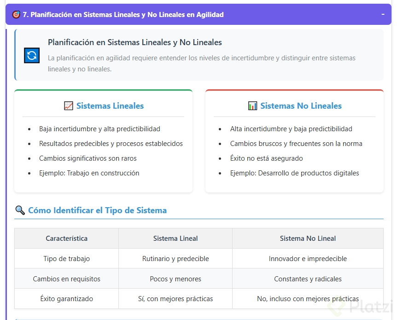Click the line chart icon beside Sistemas Lineales
Screen dimensions: 397x320
[69, 106]
